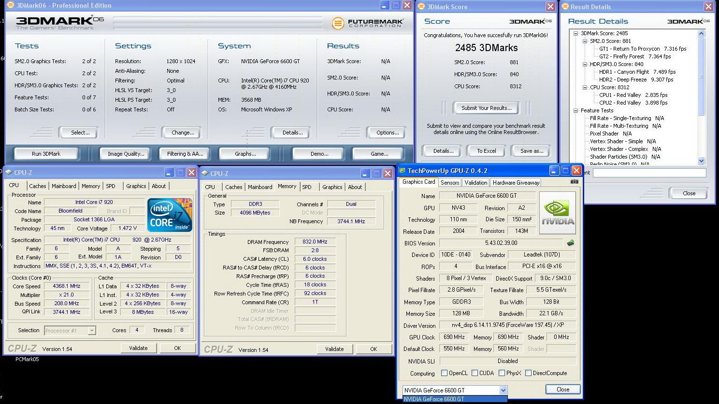Screen dimensions: 719x404
Task: Select HDR2 - Deep Freeze row
Action: (x=636, y=80)
